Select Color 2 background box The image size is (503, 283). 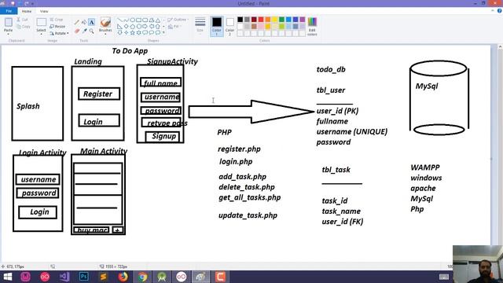pyautogui.click(x=229, y=26)
